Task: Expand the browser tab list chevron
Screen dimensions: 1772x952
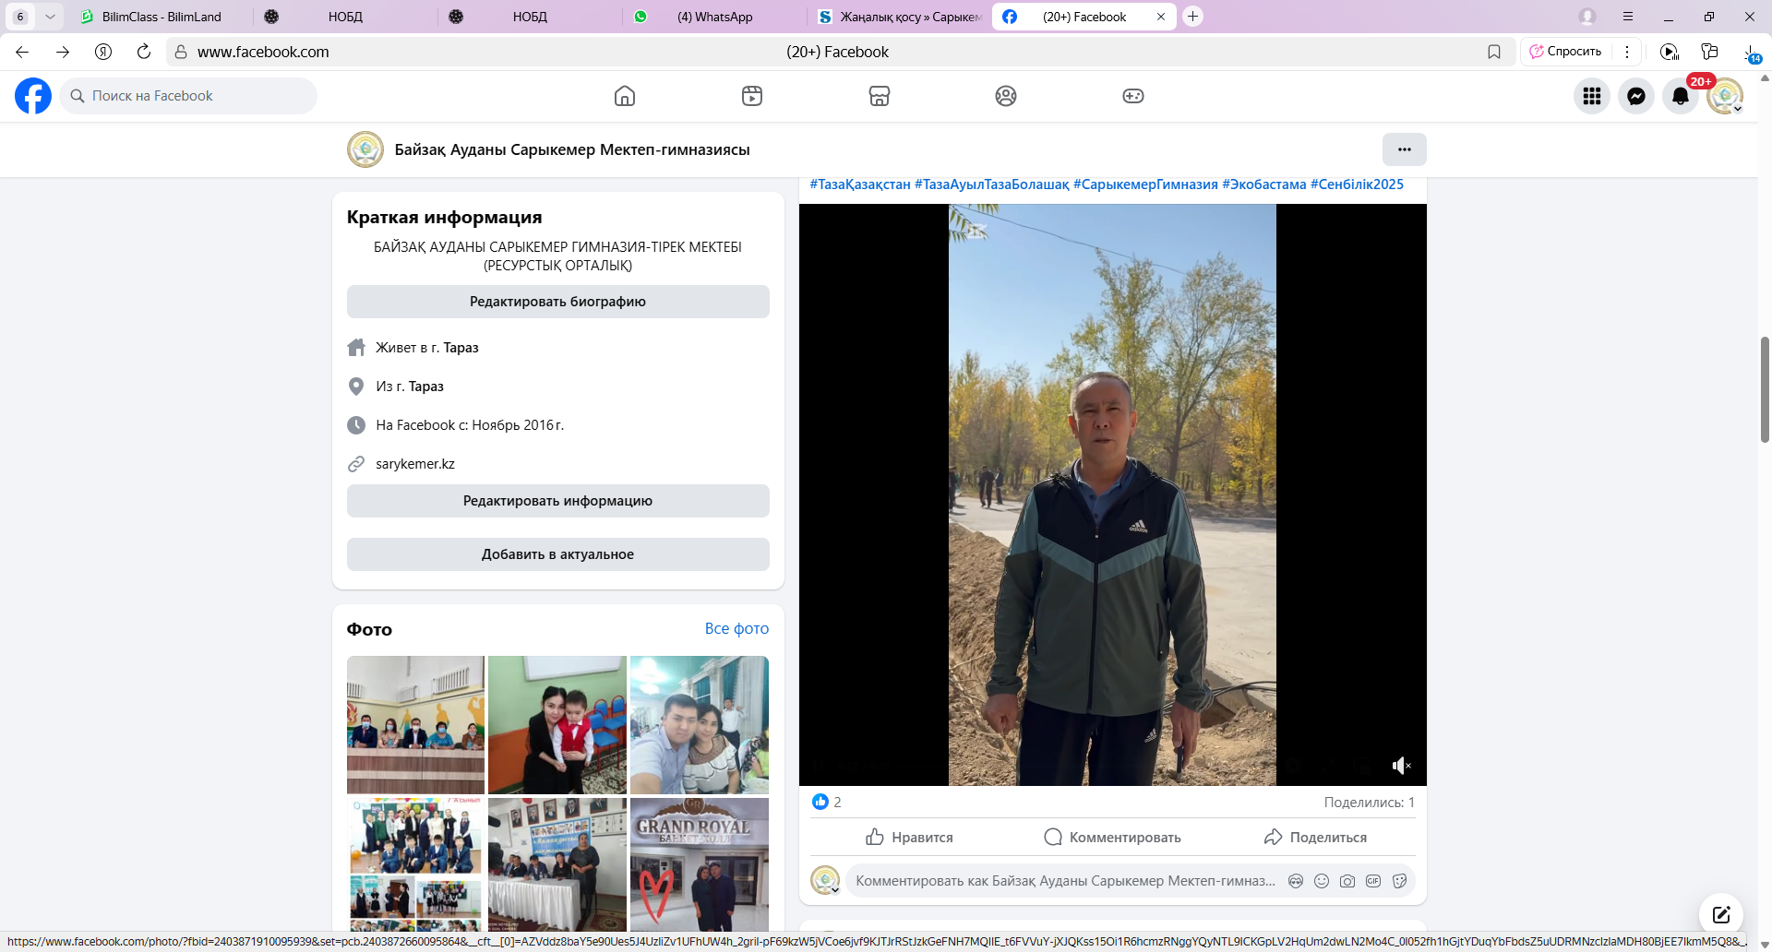Action: tap(50, 17)
